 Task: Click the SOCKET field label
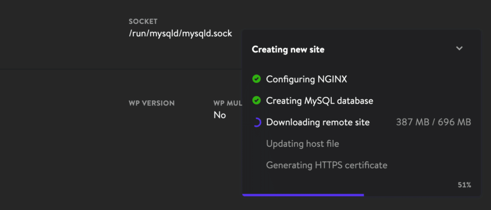(x=143, y=22)
